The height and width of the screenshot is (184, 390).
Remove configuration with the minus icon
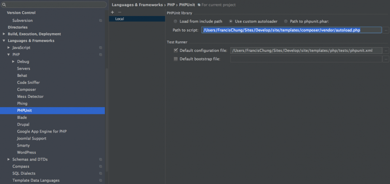pyautogui.click(x=120, y=12)
